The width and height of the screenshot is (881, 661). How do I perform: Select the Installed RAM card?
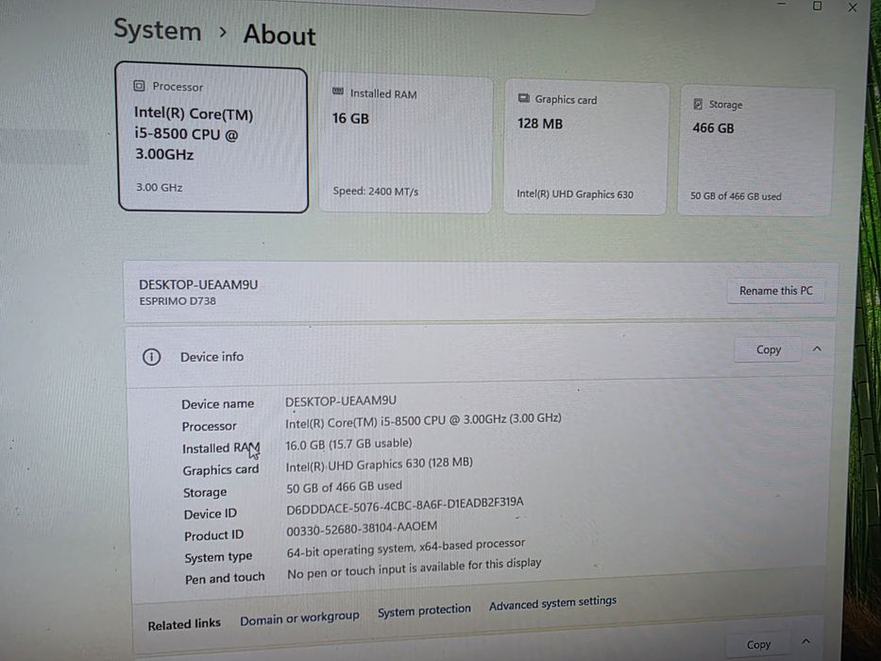click(405, 144)
